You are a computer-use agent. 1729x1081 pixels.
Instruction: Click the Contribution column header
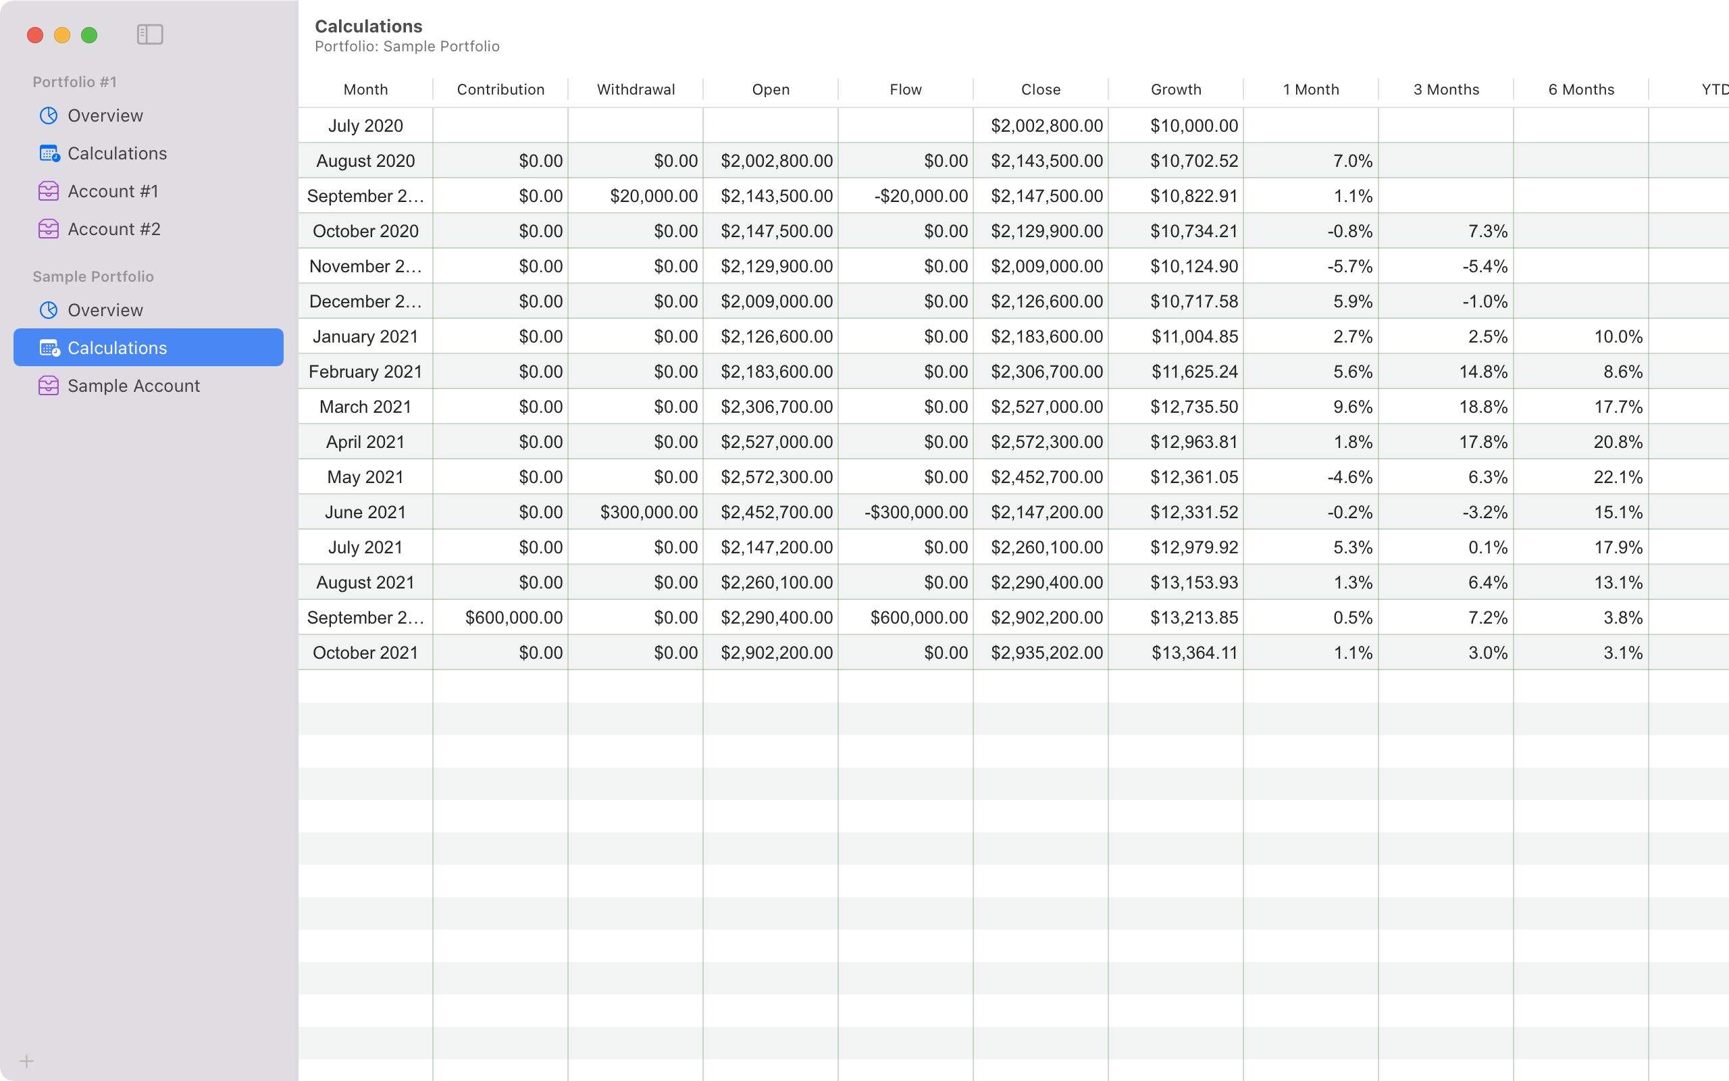[500, 89]
